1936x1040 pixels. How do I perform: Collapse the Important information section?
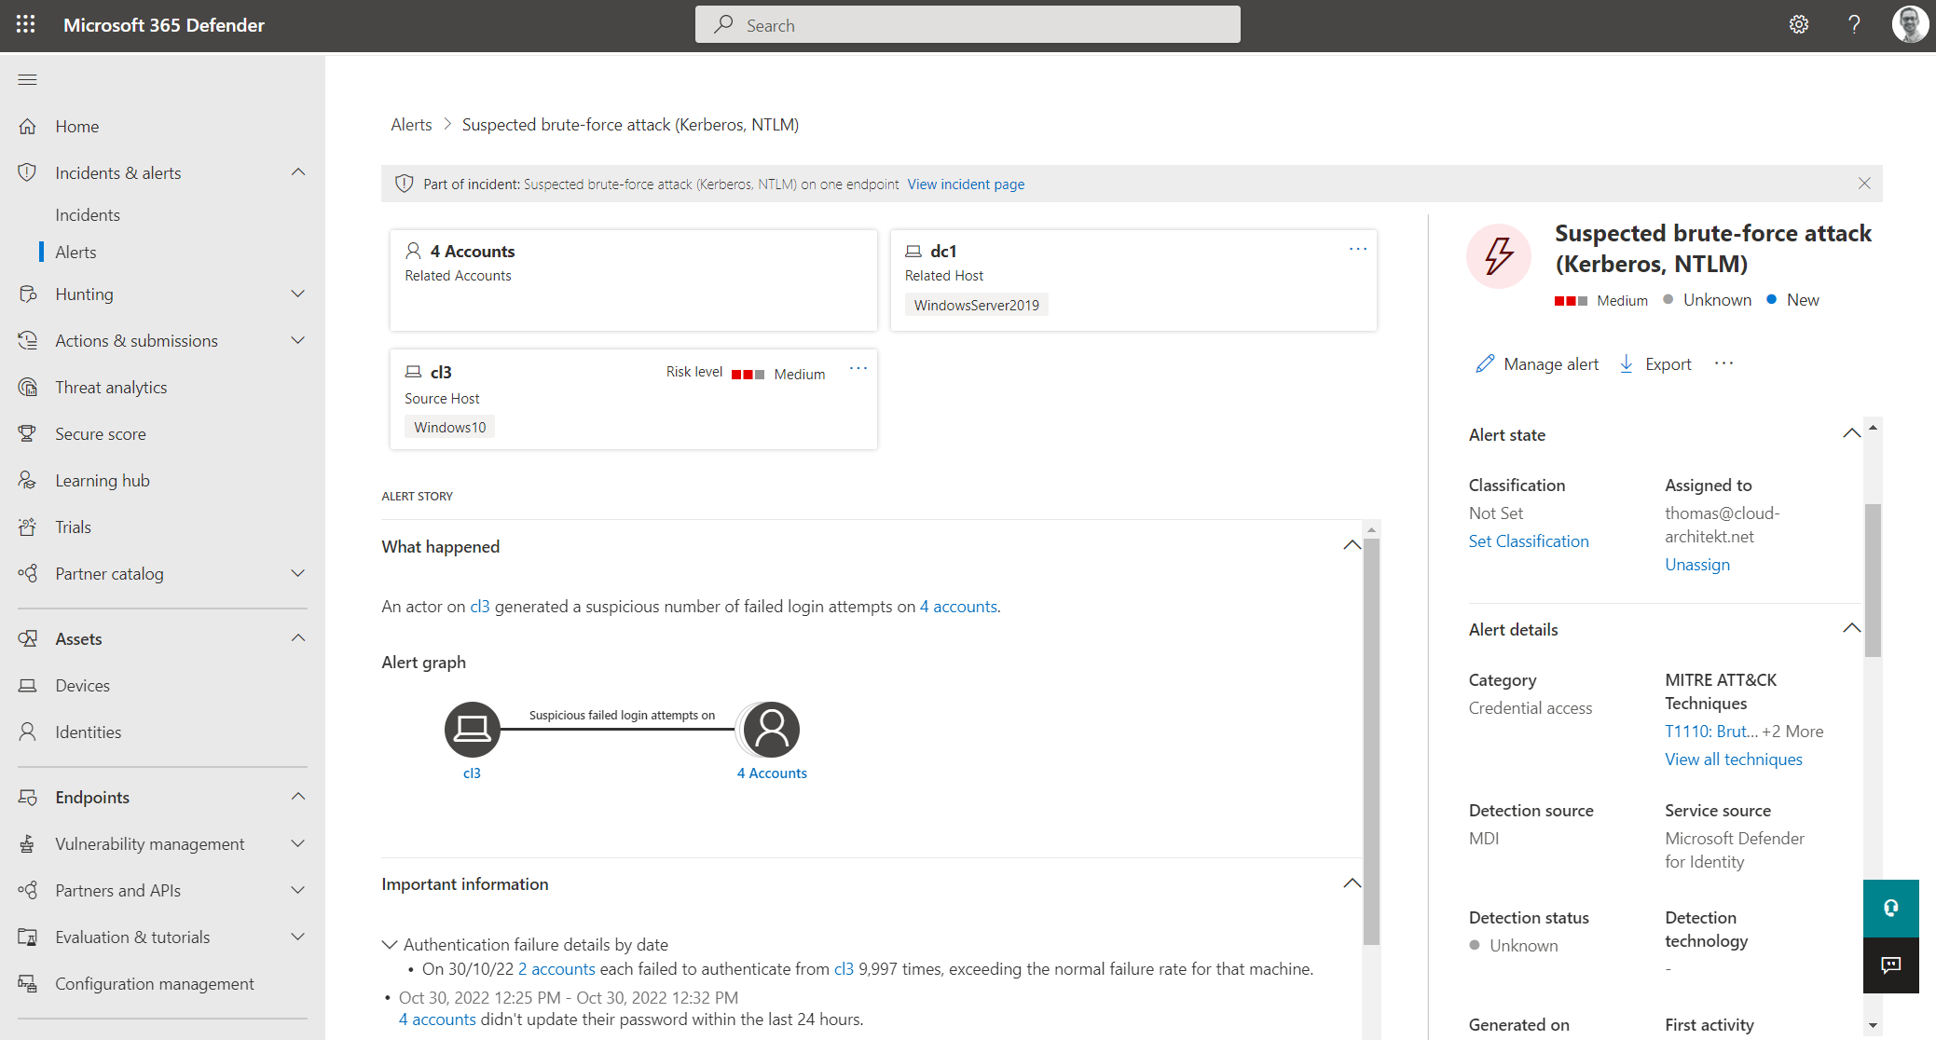click(x=1352, y=883)
